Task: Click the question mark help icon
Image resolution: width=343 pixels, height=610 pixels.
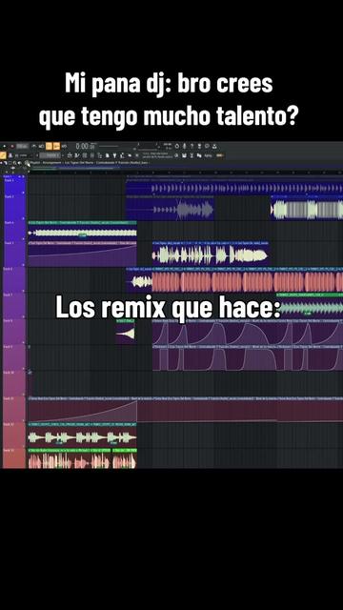Action: pyautogui.click(x=192, y=146)
